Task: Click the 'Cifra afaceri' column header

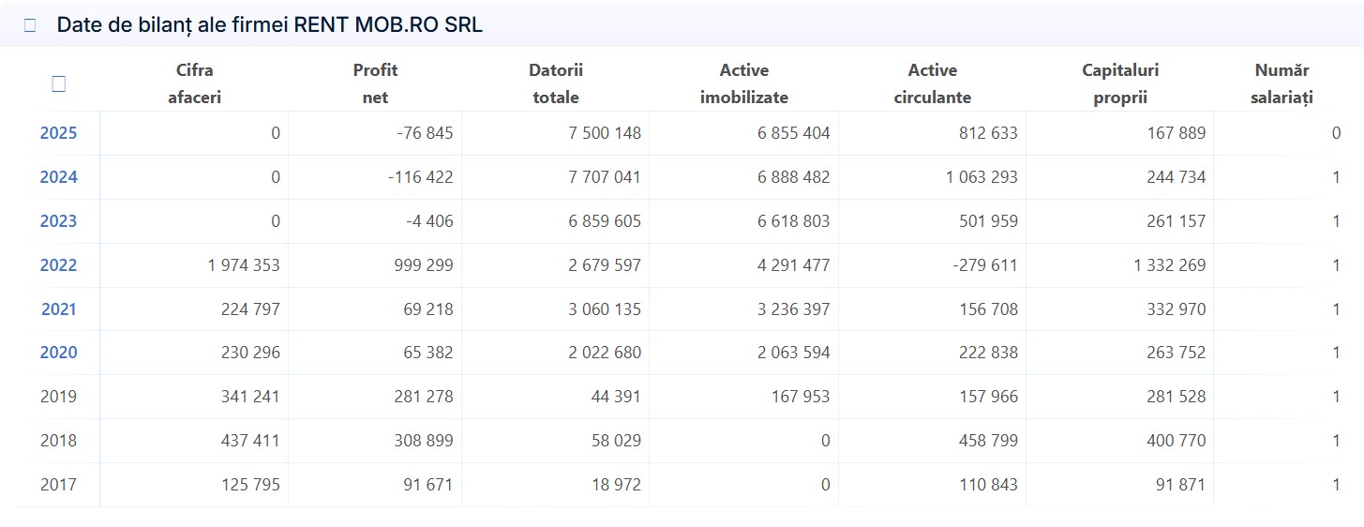Action: 194,83
